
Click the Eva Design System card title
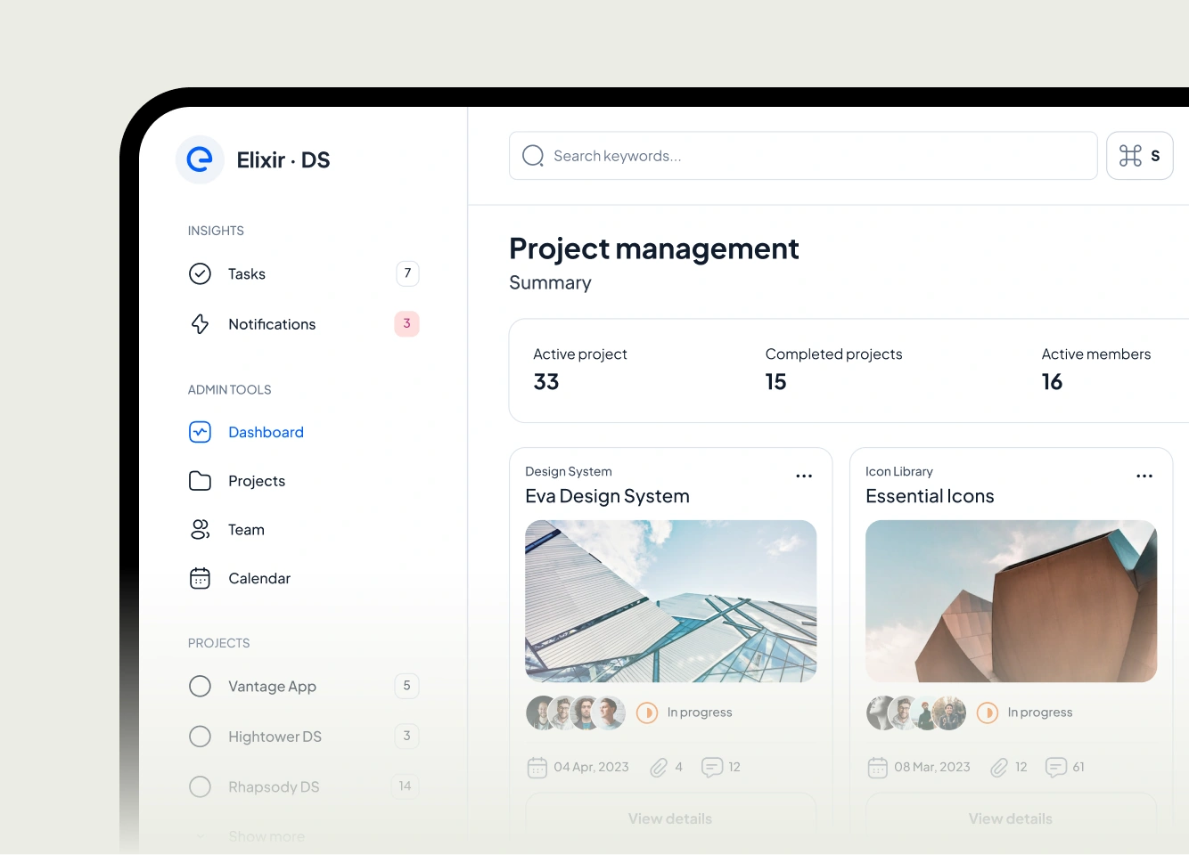pos(607,496)
